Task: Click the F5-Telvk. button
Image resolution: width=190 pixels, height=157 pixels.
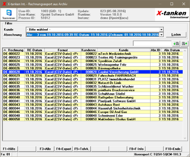Action: pos(82,149)
